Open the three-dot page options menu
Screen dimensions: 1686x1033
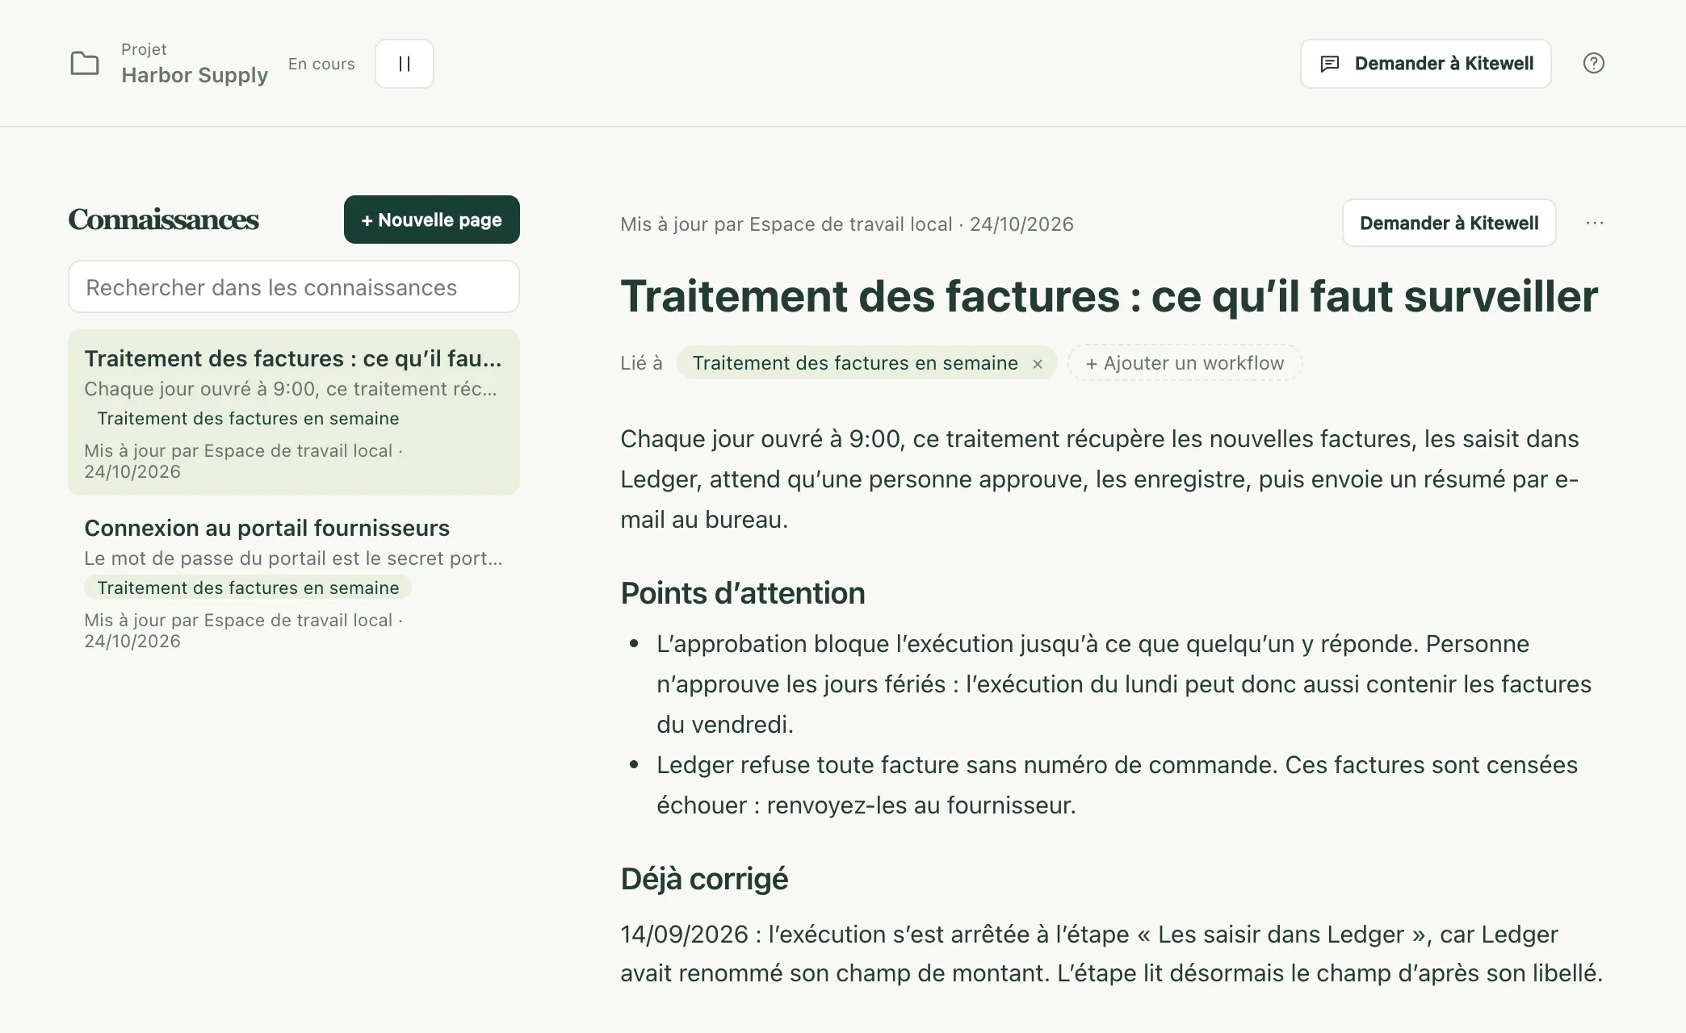(1595, 223)
